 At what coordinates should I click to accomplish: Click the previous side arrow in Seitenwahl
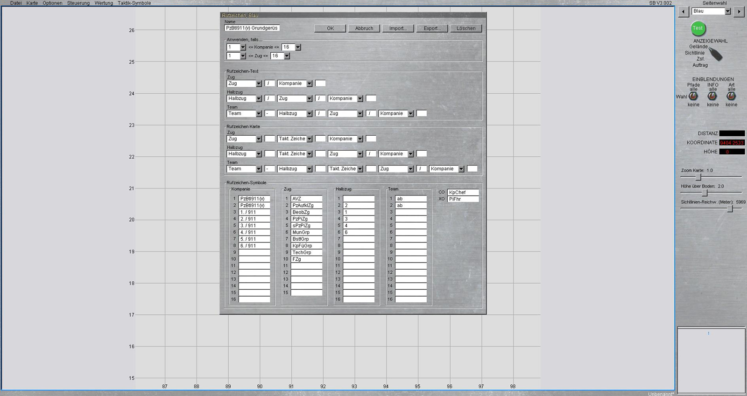[x=684, y=12]
